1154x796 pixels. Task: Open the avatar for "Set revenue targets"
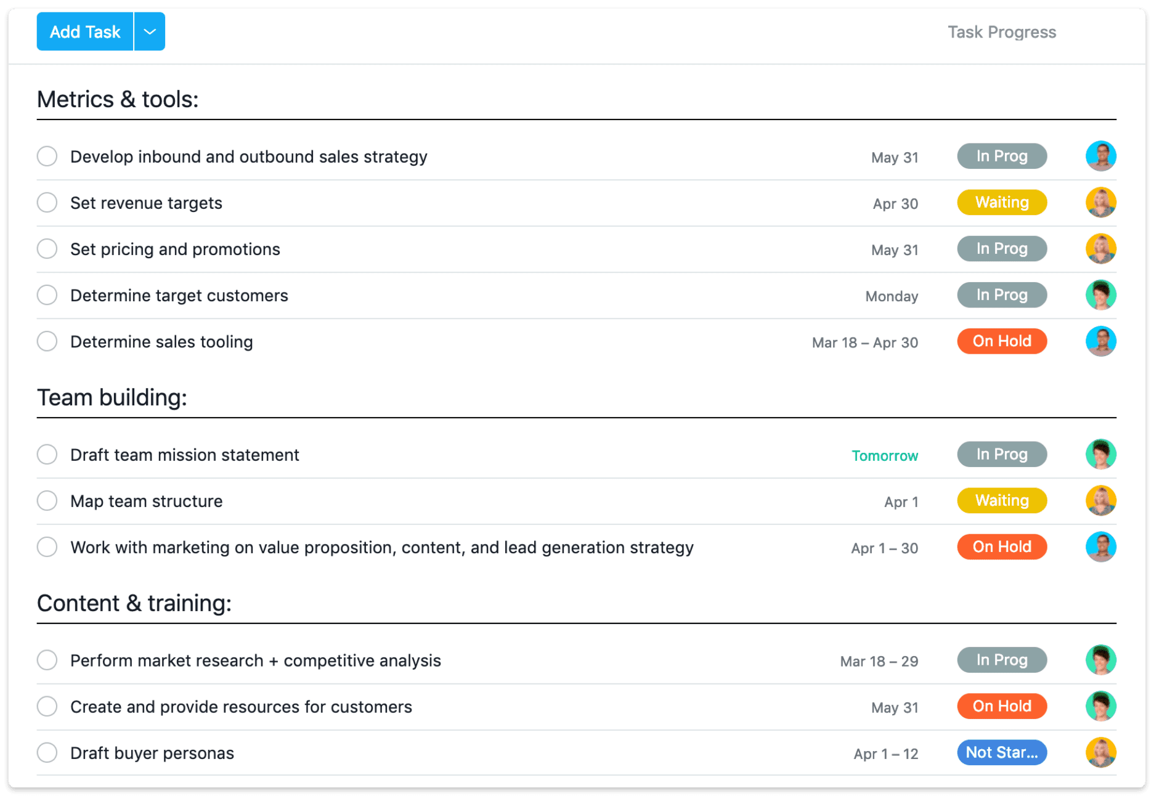[x=1101, y=202]
